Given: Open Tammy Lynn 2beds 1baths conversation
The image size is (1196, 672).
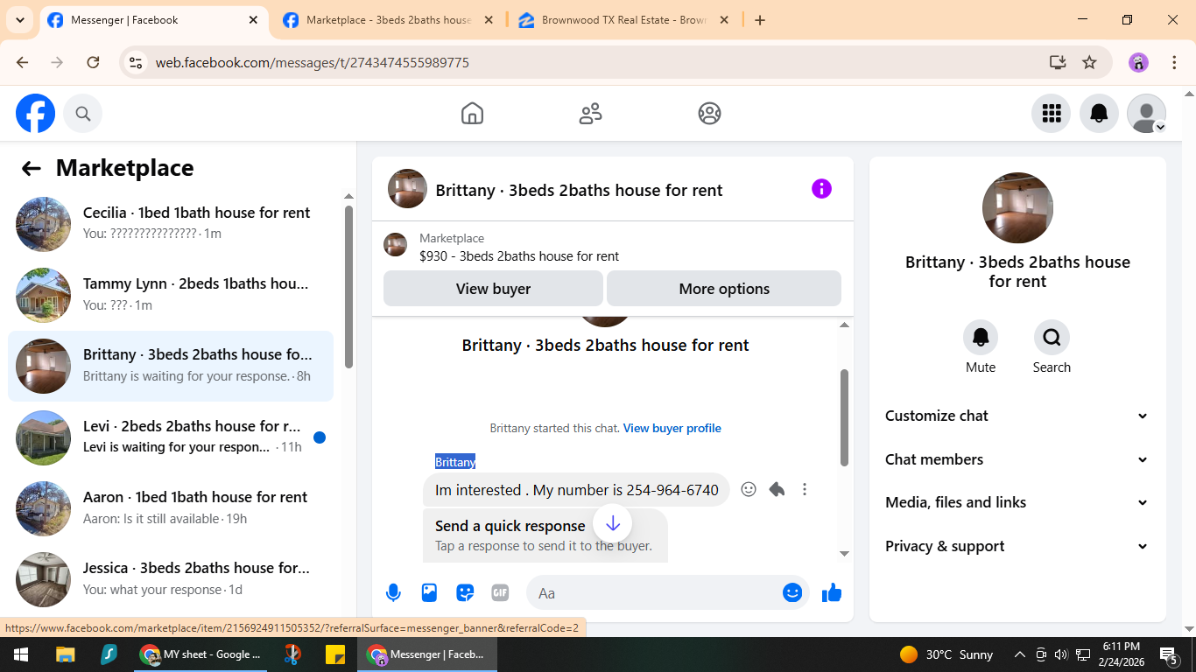Looking at the screenshot, I should click(x=171, y=295).
